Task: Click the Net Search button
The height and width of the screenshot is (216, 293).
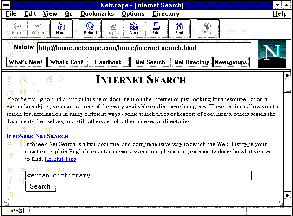Action: (x=150, y=62)
